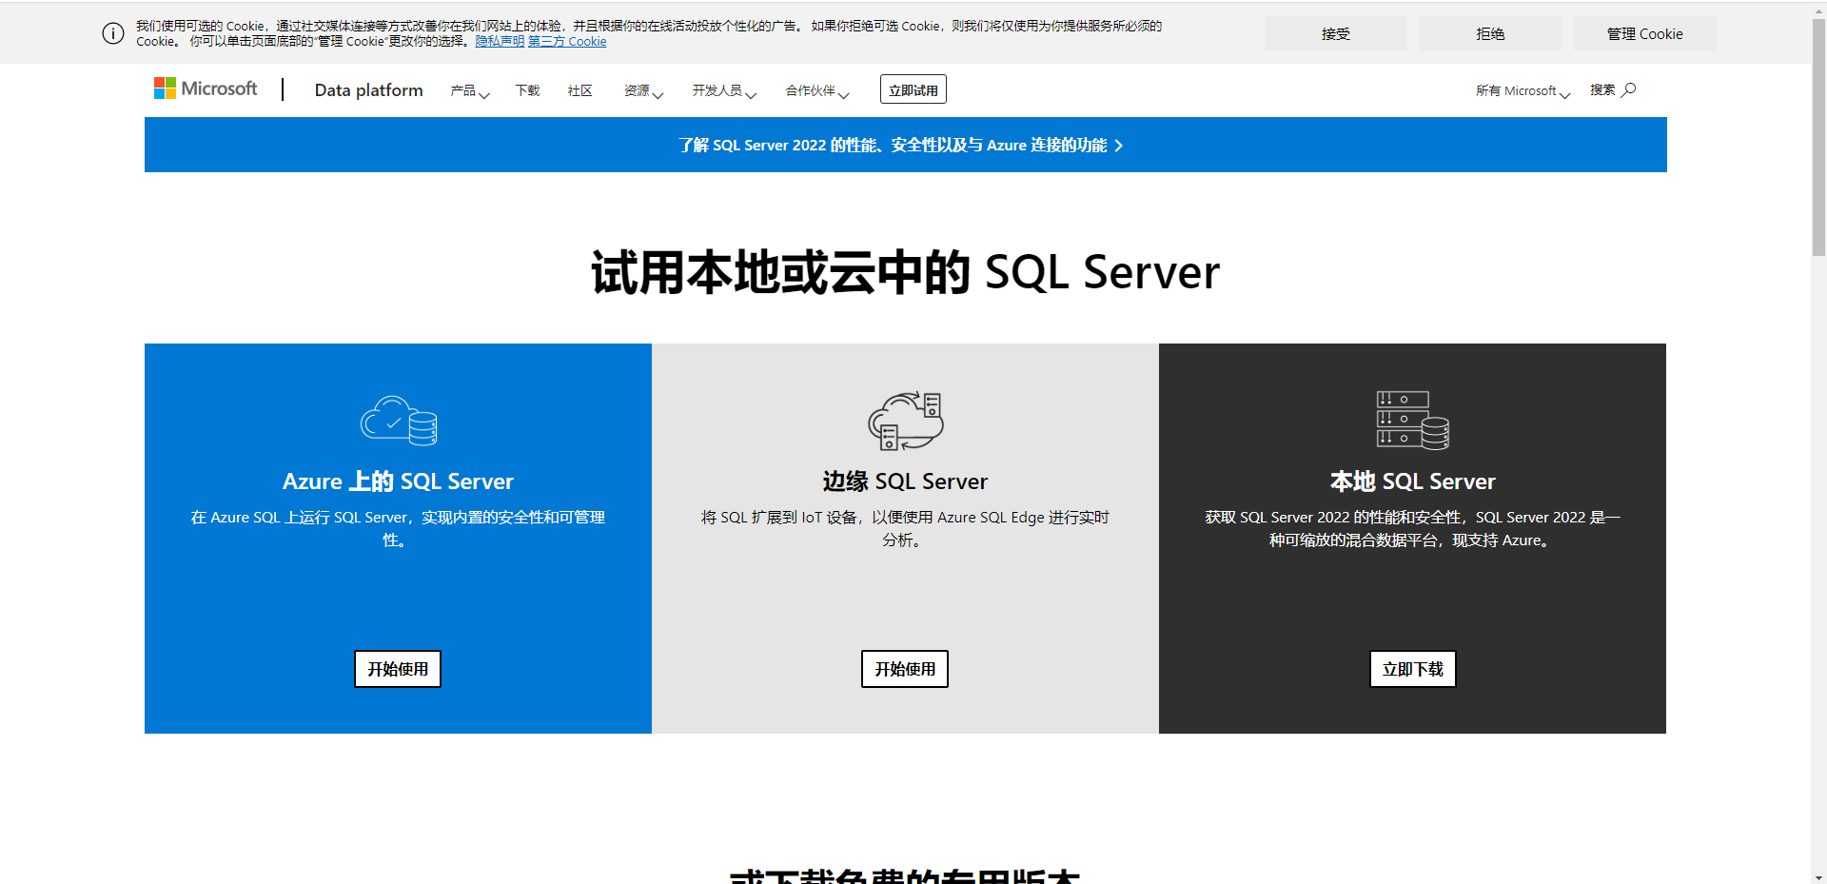Click the scrollbar up arrow
This screenshot has width=1827, height=884.
pos(1818,10)
